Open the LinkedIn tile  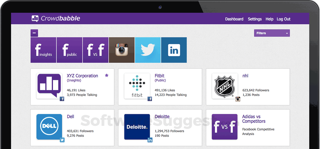(174, 50)
